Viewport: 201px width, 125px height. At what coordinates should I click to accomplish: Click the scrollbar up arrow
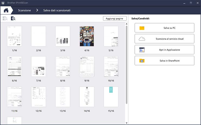coord(127,24)
